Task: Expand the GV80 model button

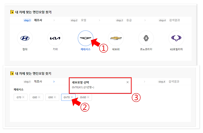Action: [x=85, y=97]
